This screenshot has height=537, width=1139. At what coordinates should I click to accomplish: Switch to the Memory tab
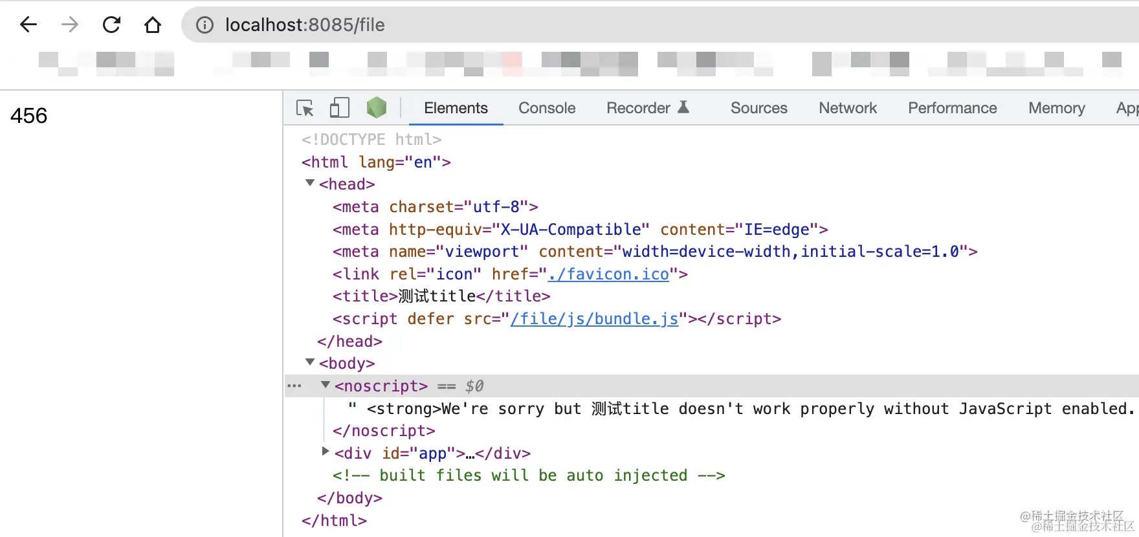point(1057,108)
